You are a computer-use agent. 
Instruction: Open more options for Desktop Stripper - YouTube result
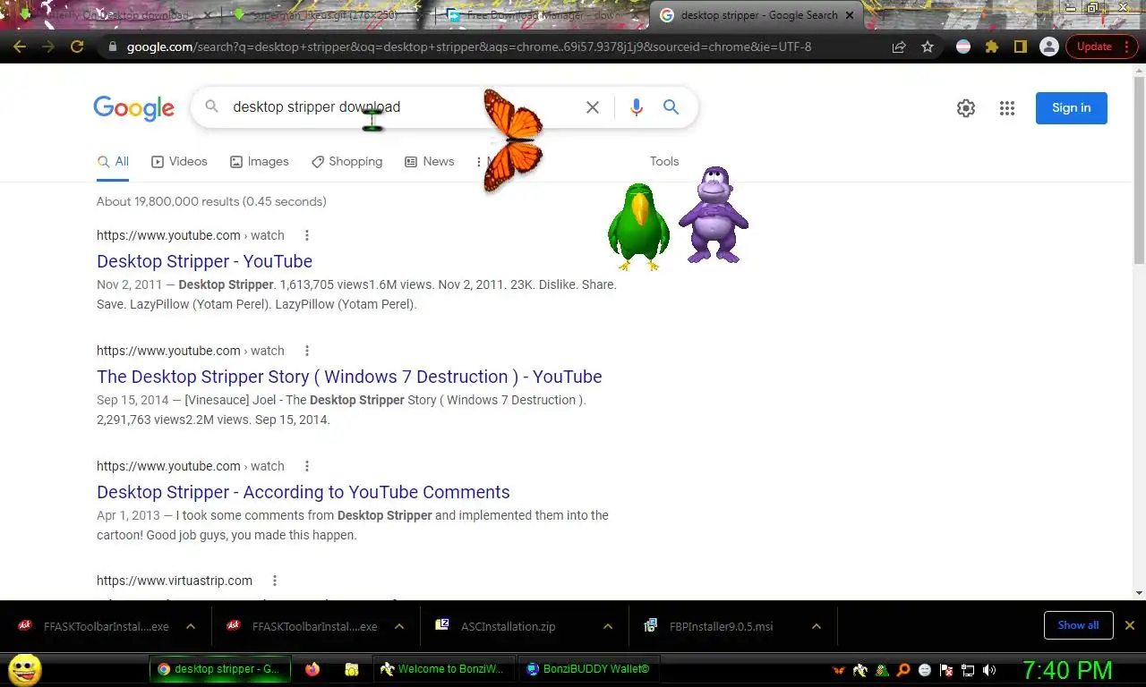coord(307,235)
